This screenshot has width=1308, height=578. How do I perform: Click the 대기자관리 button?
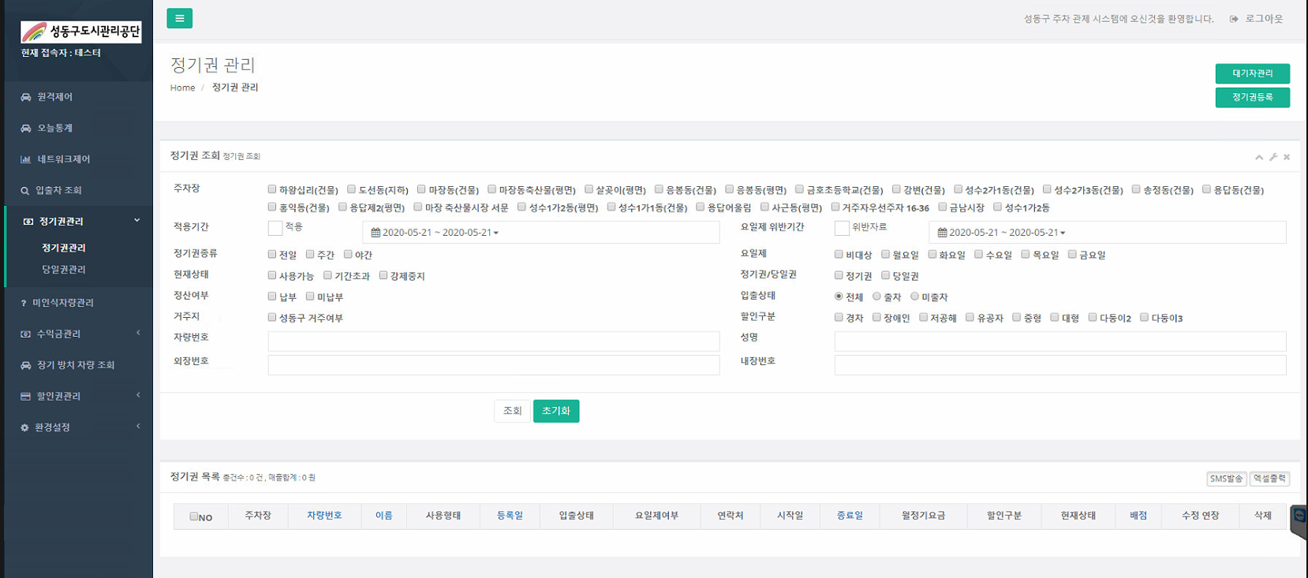click(1252, 73)
